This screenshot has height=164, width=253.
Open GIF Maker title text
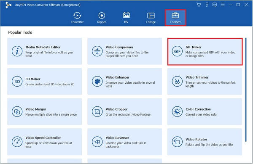click(194, 47)
